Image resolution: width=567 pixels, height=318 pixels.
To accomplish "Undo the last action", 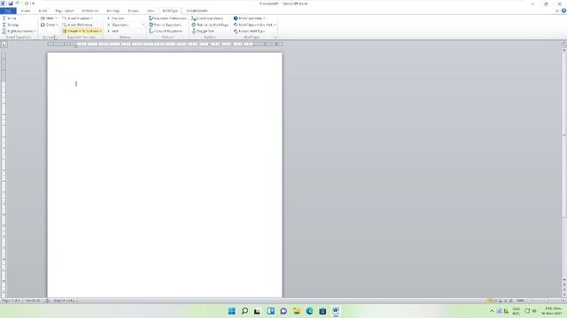I will point(17,4).
